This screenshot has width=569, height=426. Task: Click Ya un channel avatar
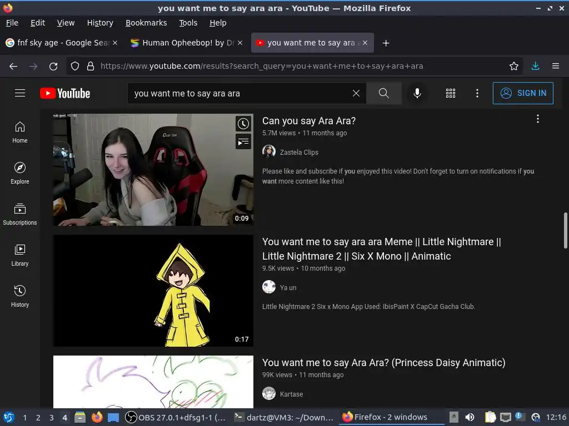click(x=269, y=287)
